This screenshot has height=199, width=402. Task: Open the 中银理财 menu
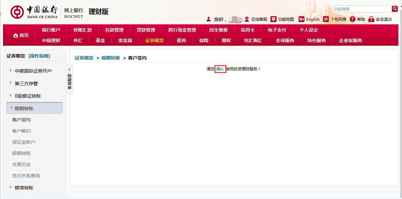(51, 40)
